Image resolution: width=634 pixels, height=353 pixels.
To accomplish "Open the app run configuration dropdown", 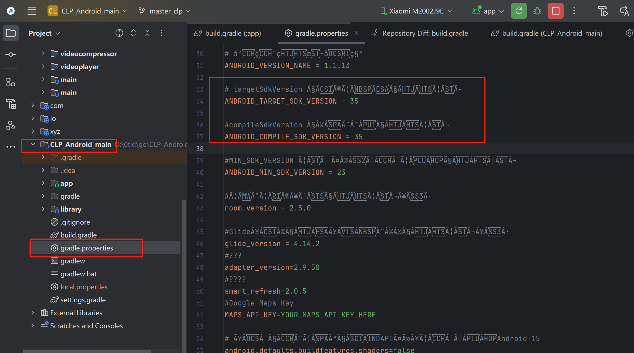I will (x=488, y=11).
